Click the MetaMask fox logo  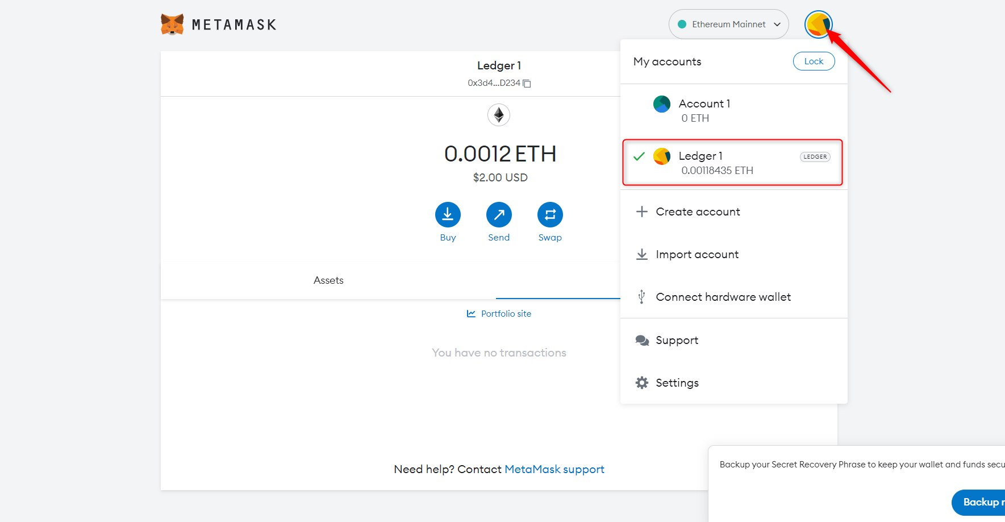click(172, 24)
